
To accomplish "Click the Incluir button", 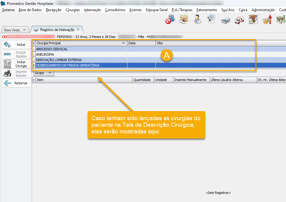I will (17, 45).
